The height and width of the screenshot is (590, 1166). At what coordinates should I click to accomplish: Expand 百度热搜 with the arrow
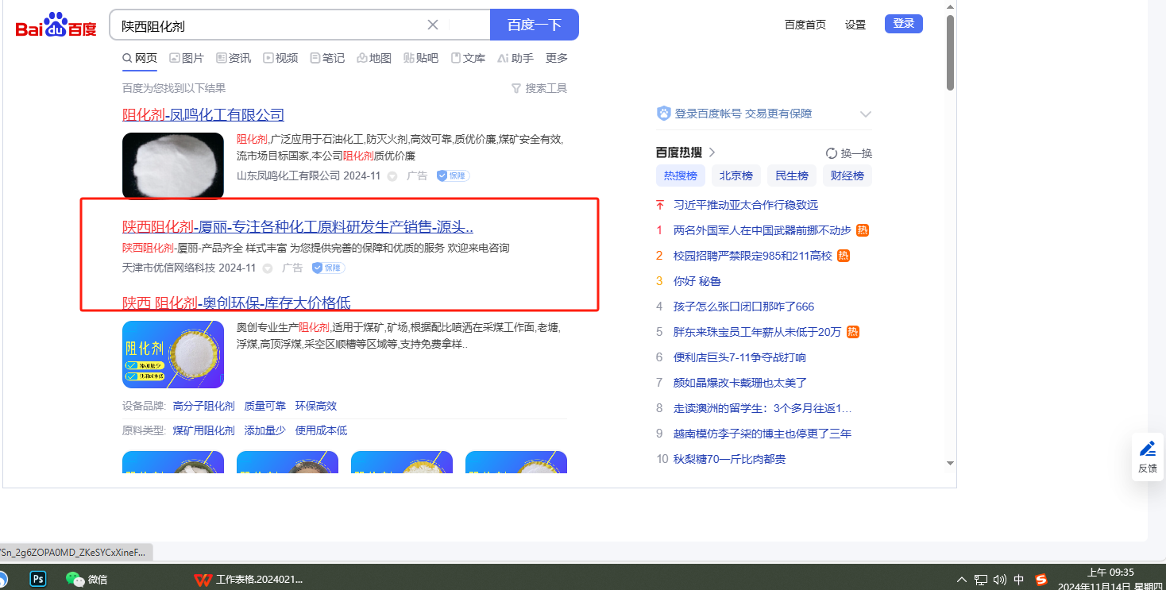pos(712,152)
